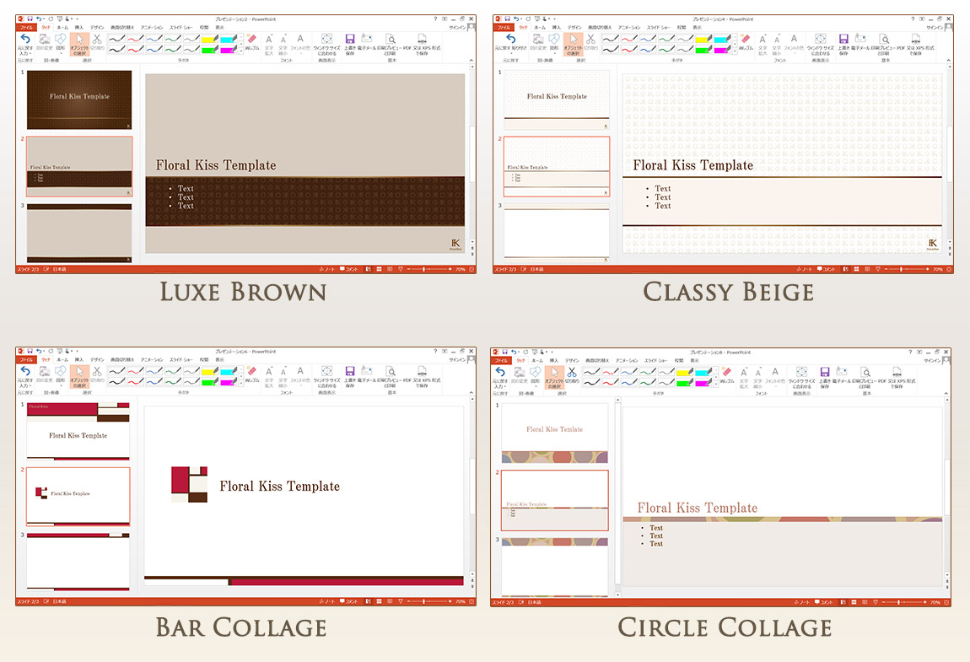Open print preview icon in Bar Collage window

pyautogui.click(x=391, y=374)
